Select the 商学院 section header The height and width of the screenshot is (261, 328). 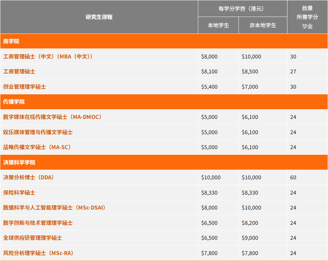[164, 41]
